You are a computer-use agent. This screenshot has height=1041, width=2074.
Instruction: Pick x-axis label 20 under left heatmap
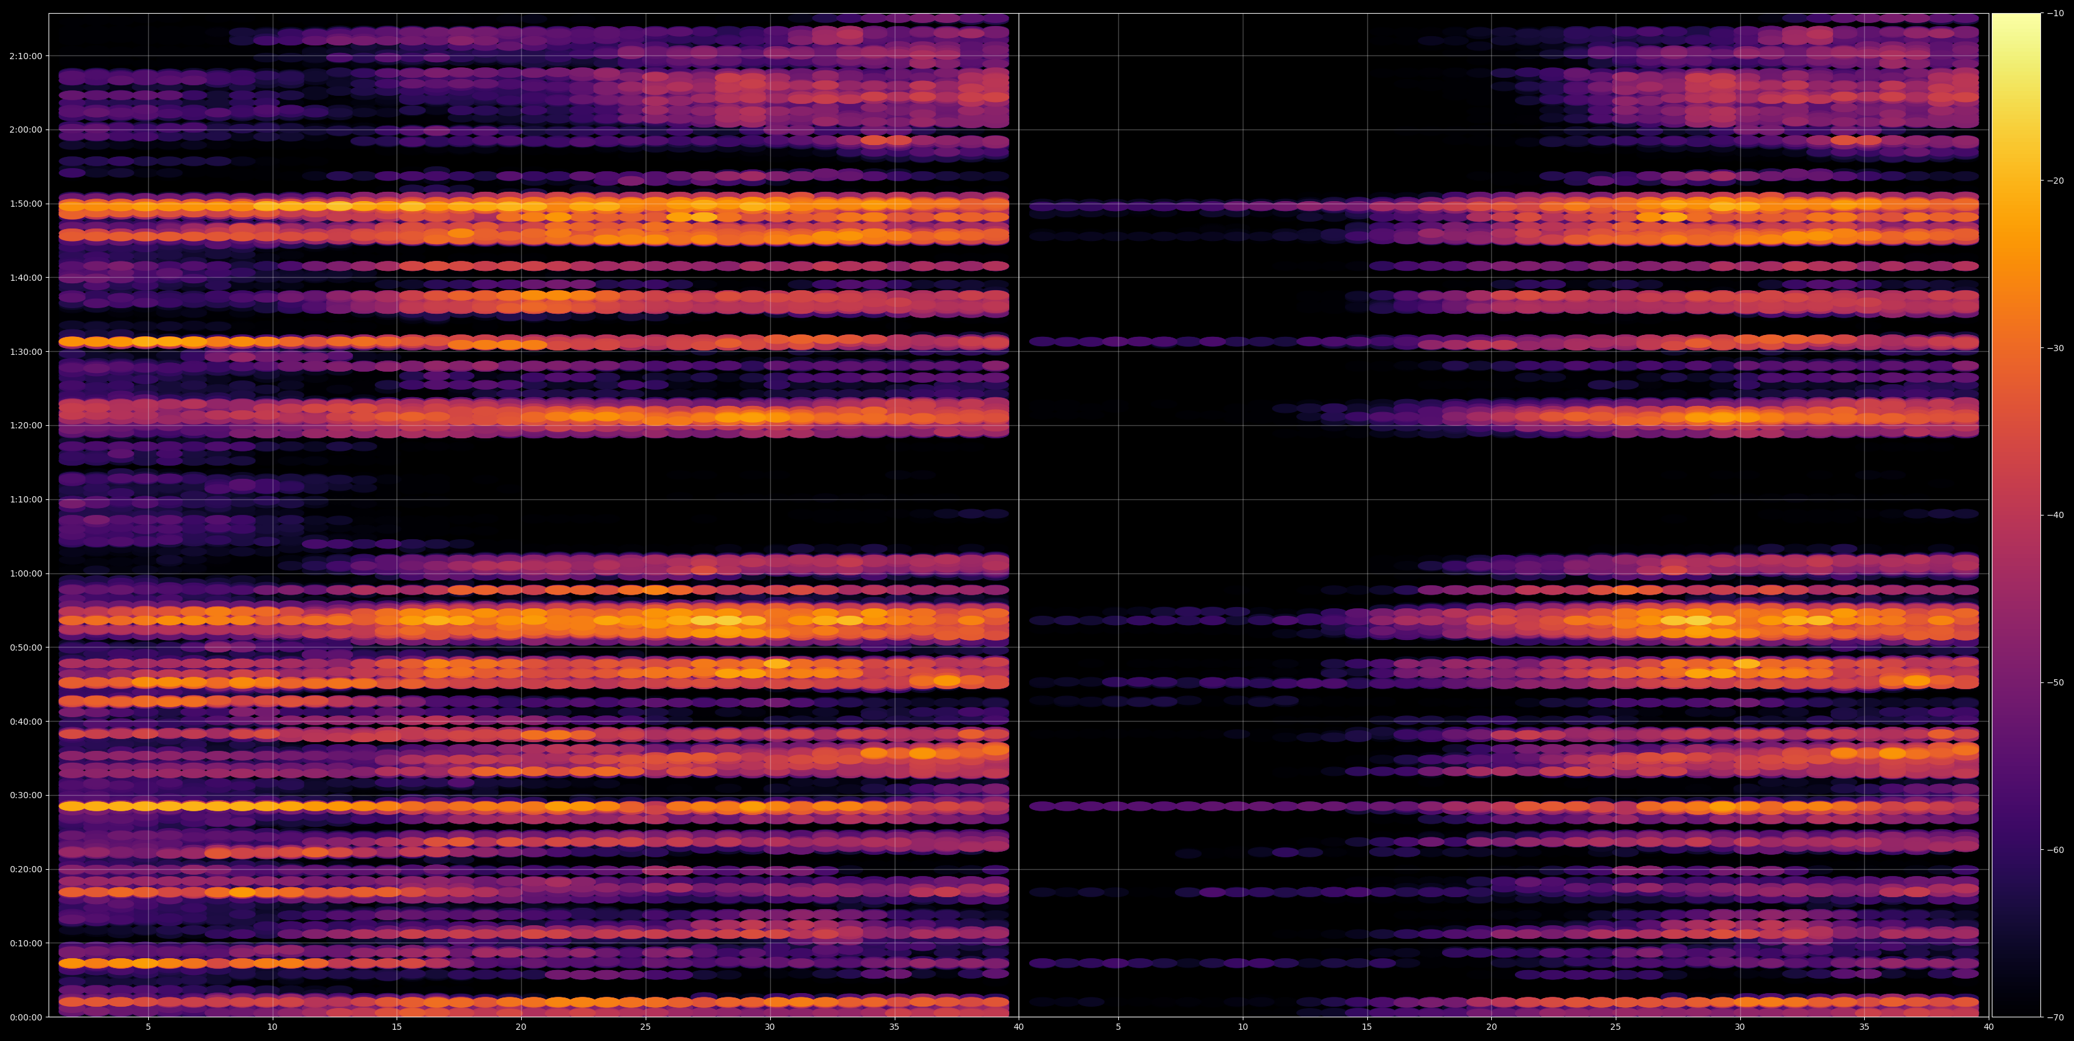pyautogui.click(x=521, y=1027)
